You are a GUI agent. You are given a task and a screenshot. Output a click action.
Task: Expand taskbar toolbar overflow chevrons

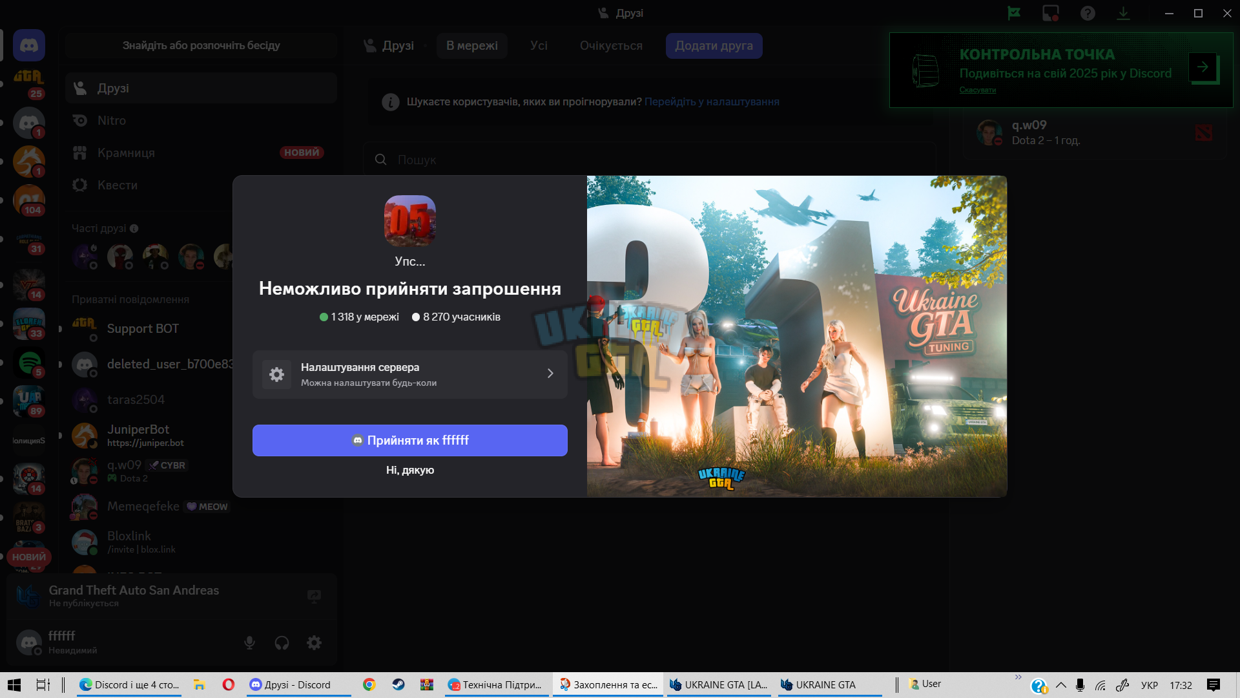1018,677
